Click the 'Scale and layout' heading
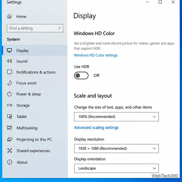The width and height of the screenshot is (182, 182). click(93, 96)
